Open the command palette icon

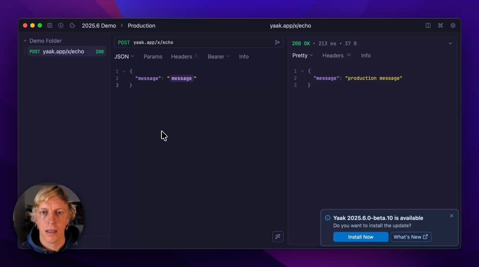point(440,26)
